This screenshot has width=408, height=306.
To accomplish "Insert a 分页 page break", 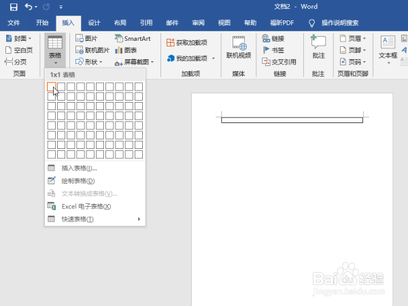I will pyautogui.click(x=16, y=62).
